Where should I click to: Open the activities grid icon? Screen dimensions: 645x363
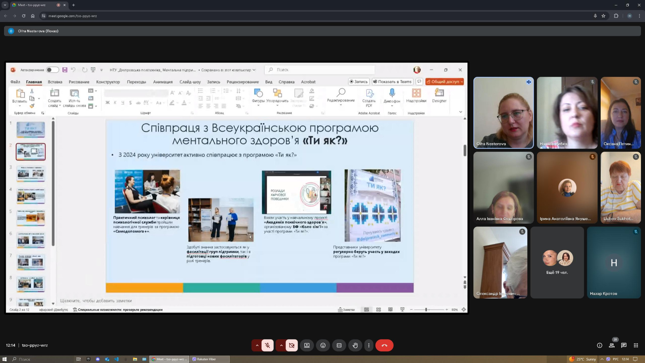[636, 345]
